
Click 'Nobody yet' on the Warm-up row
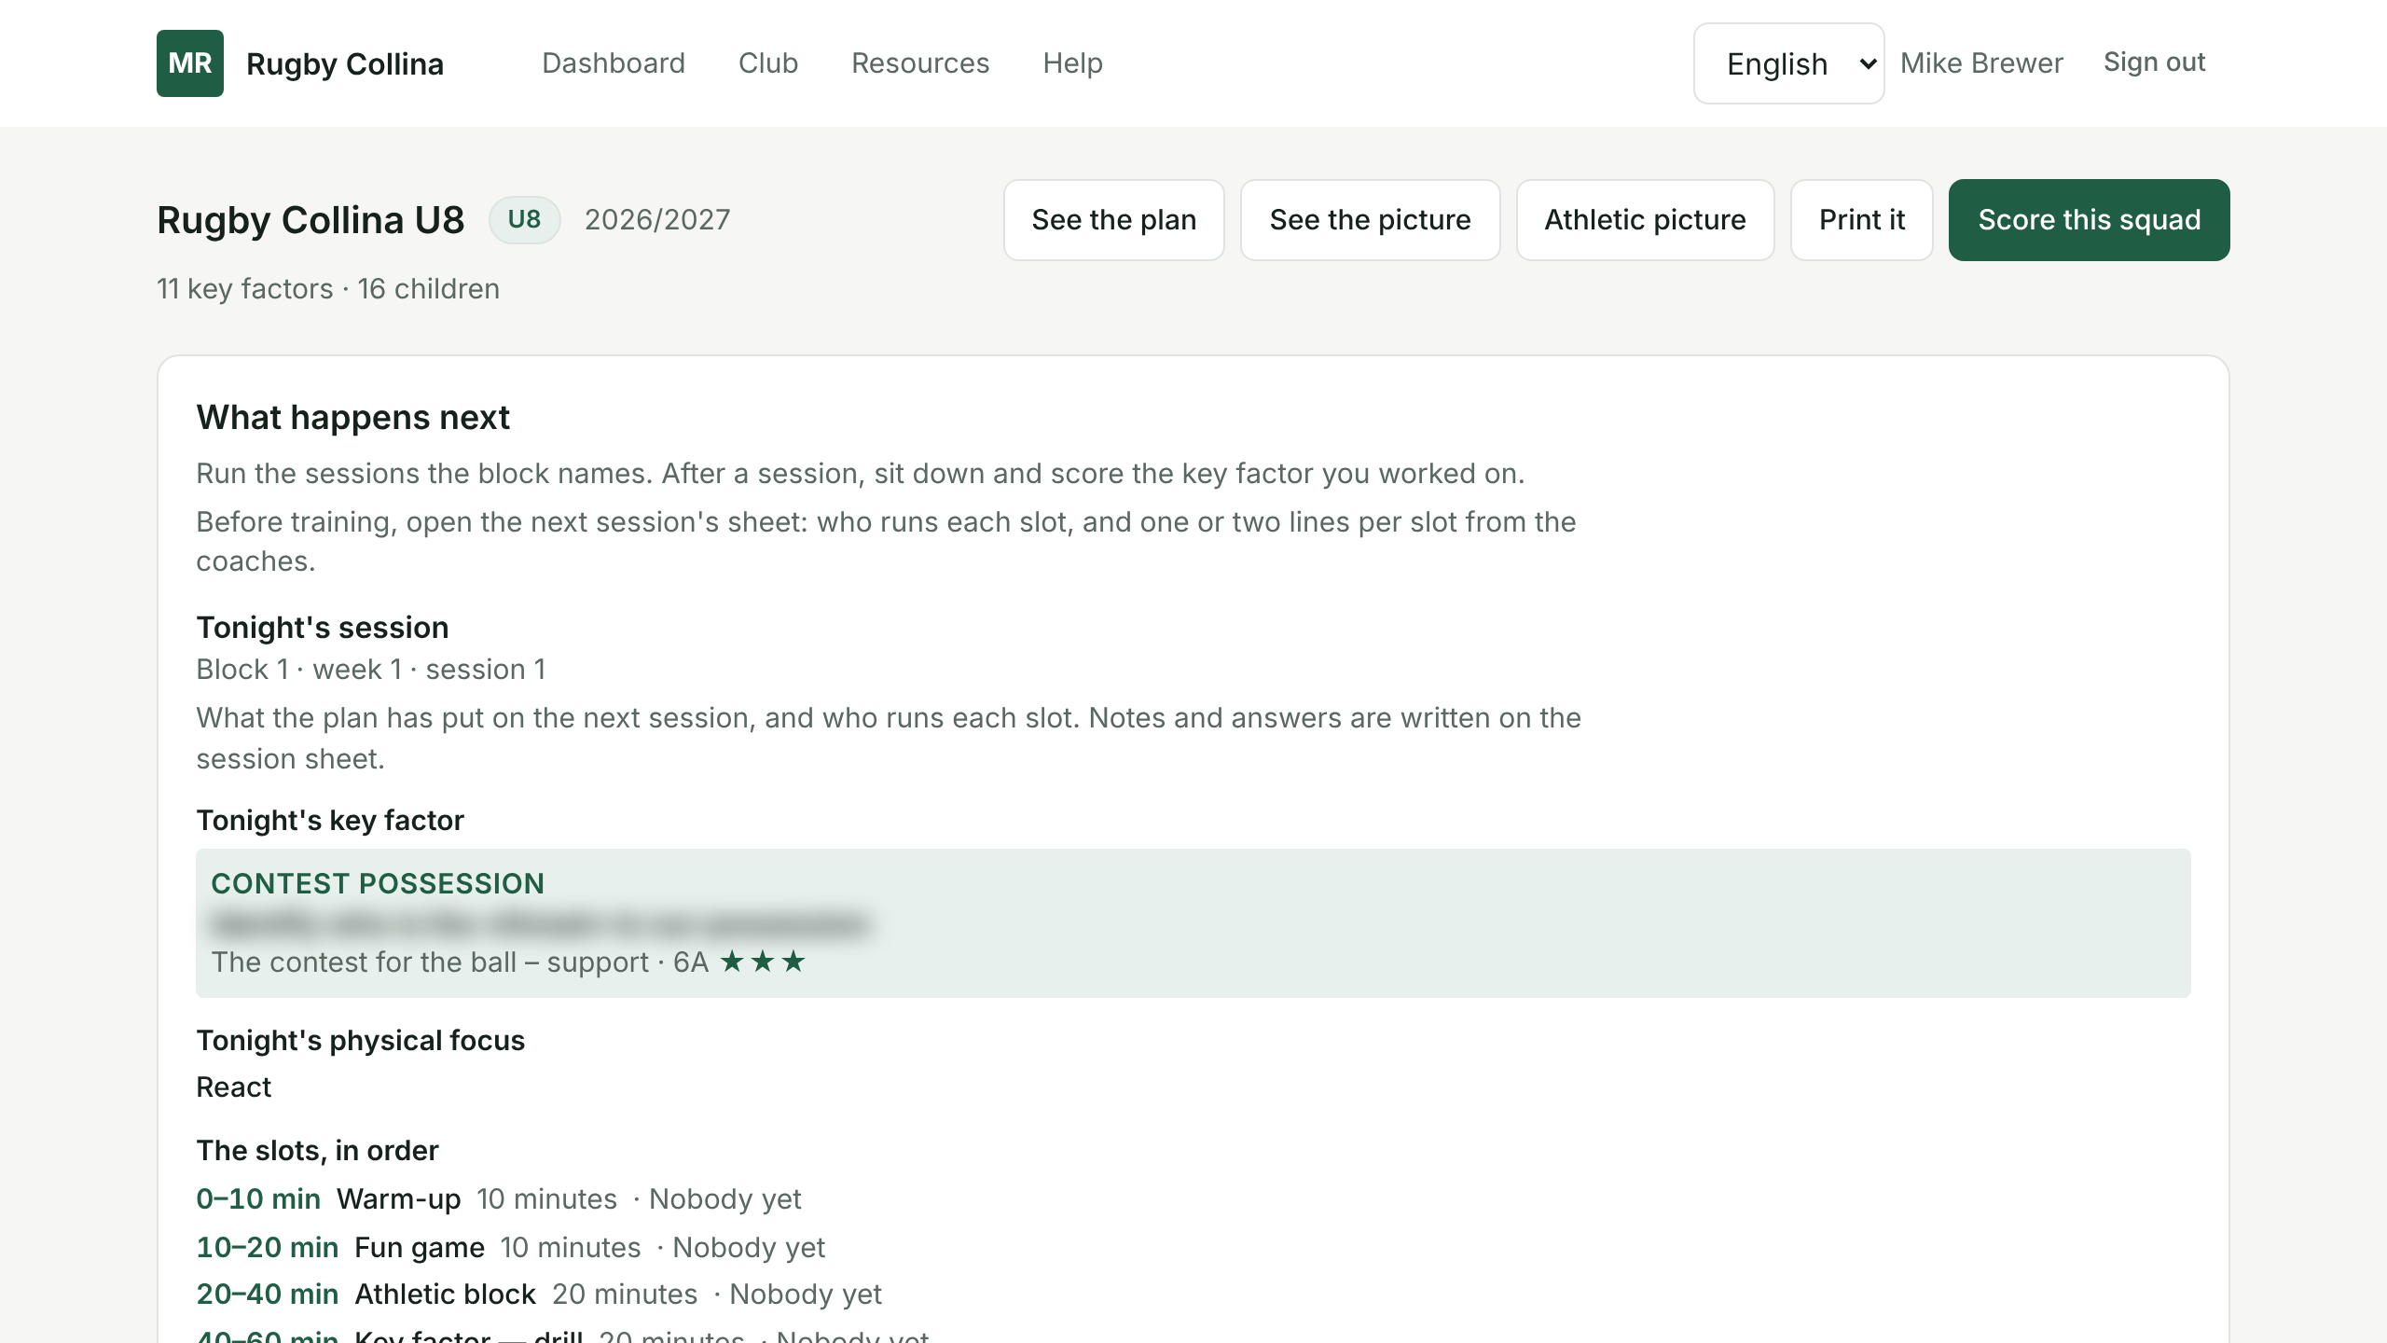pos(725,1199)
